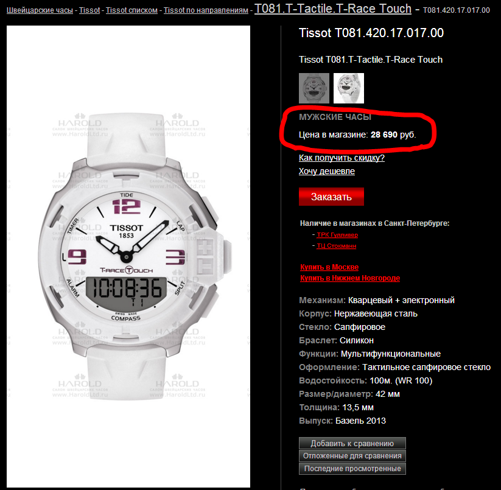Image resolution: width=501 pixels, height=490 pixels.
Task: Click Купить в Москве link
Action: [x=329, y=267]
